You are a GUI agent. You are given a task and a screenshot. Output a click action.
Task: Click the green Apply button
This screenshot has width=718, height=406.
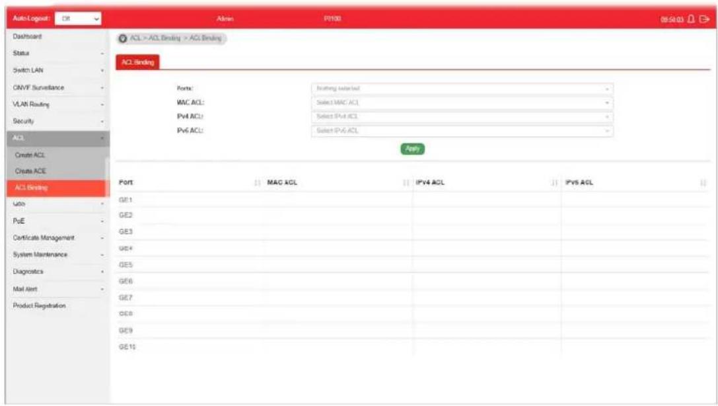[413, 149]
